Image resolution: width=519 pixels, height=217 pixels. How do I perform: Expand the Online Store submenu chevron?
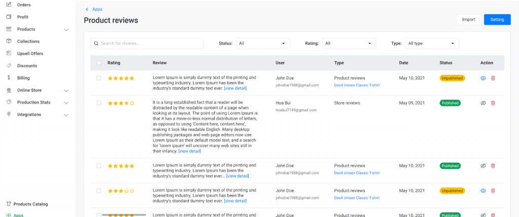(66, 91)
